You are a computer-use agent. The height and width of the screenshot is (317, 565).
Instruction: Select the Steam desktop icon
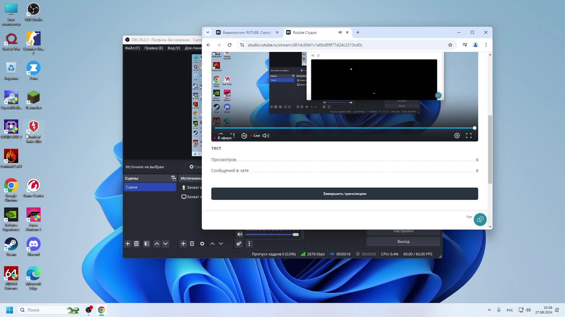[11, 247]
